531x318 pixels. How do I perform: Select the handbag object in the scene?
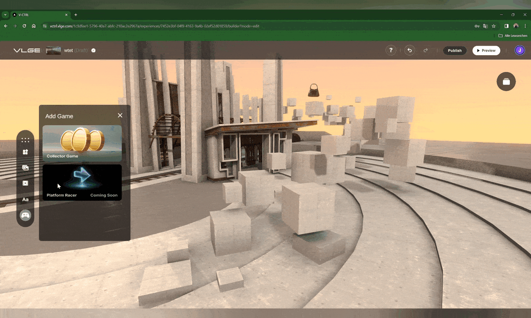tap(314, 90)
